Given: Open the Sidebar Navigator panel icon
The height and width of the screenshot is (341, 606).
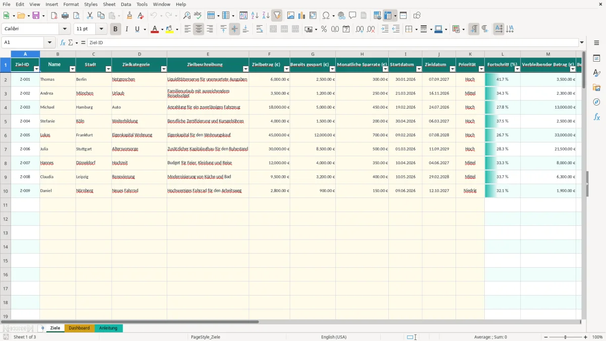Looking at the screenshot, I should (x=596, y=102).
